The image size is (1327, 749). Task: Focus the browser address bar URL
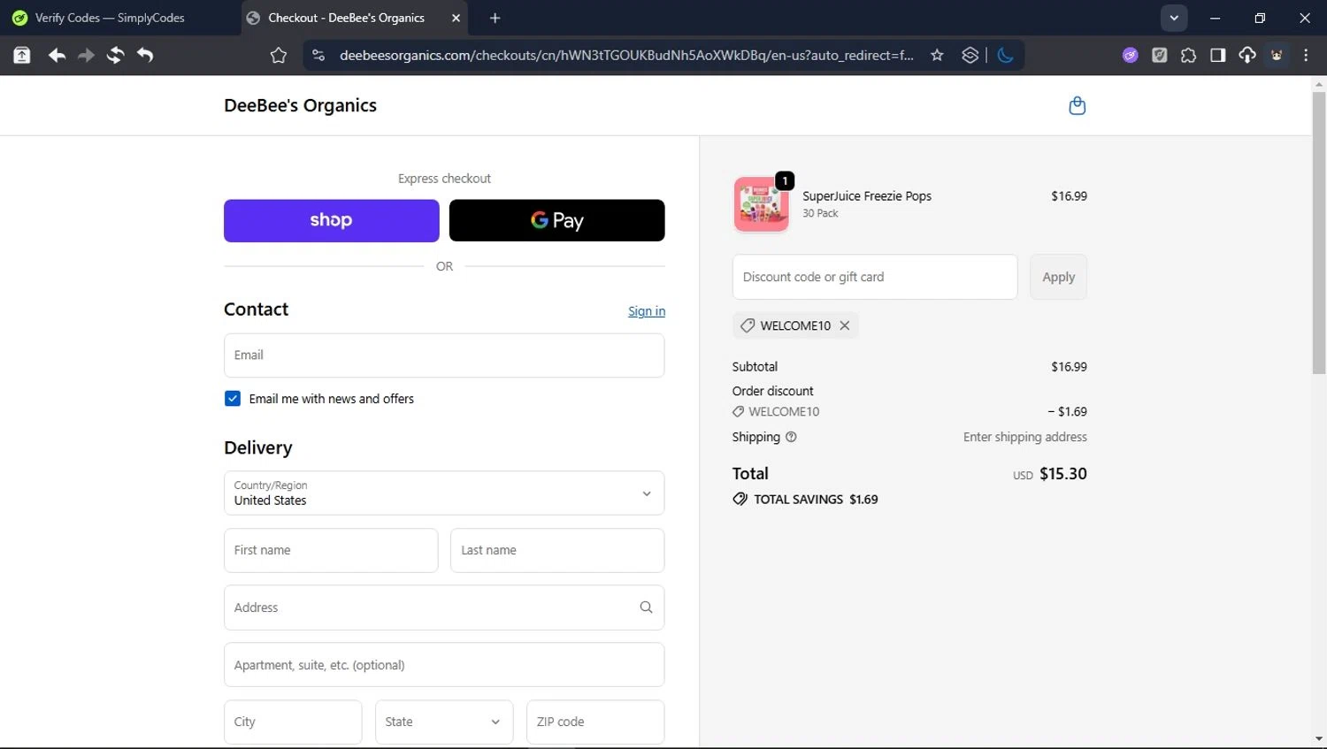point(626,56)
